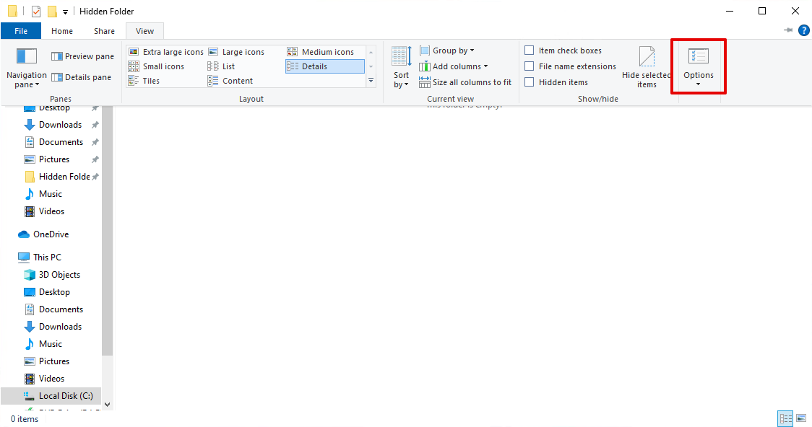This screenshot has width=812, height=427.
Task: Open the Preview pane
Action: pos(82,56)
